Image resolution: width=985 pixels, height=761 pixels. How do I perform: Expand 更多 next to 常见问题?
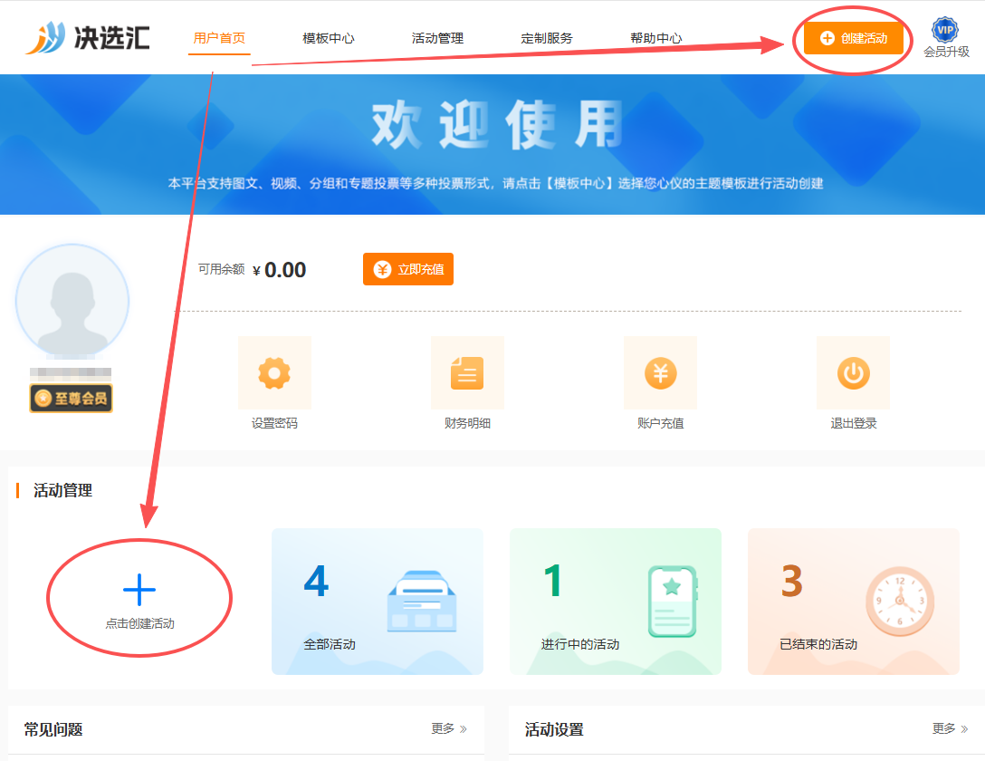click(x=449, y=729)
